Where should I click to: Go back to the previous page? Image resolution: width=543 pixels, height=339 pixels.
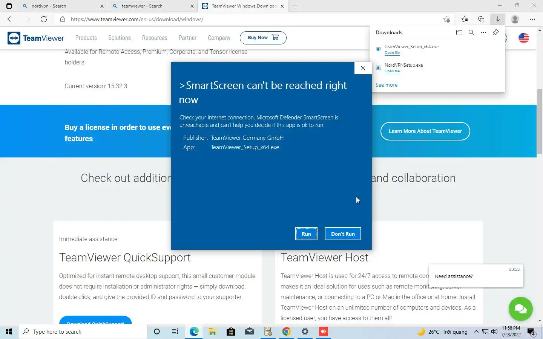11,19
